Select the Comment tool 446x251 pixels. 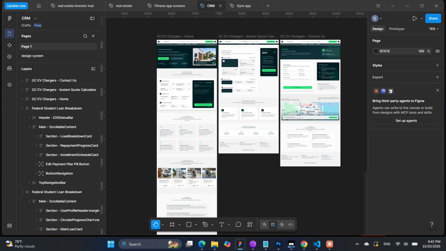point(239,225)
